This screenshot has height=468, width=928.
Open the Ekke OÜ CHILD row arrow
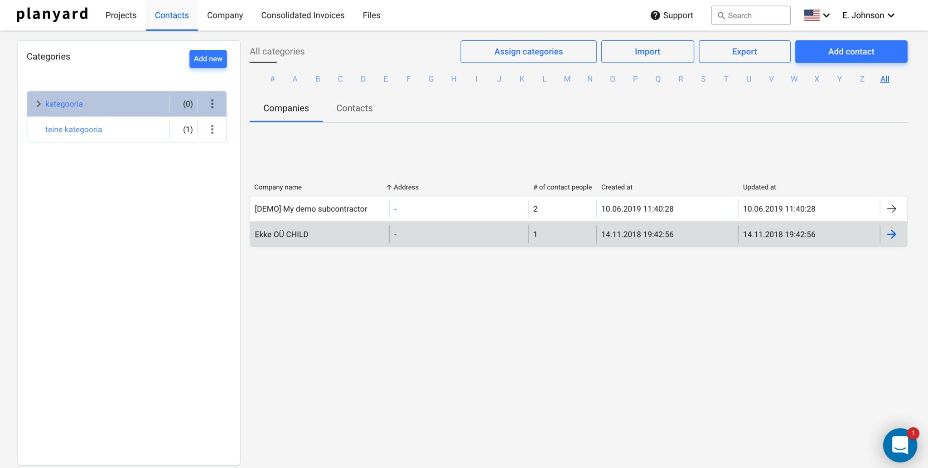891,234
